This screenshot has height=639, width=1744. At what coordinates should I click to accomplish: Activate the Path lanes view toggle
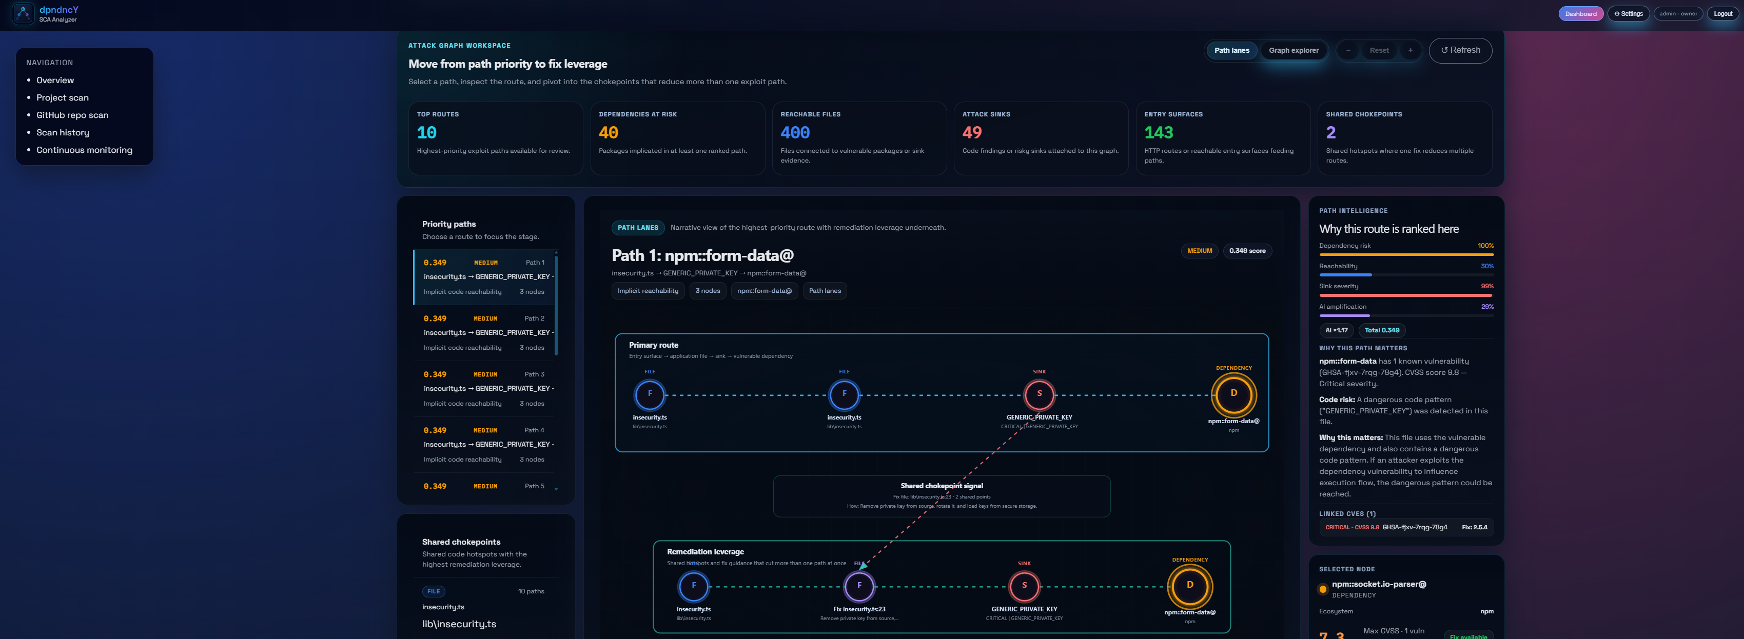(1231, 51)
